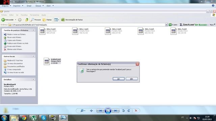Open Retroceder history dropdown arrow

pyautogui.click(x=16, y=20)
